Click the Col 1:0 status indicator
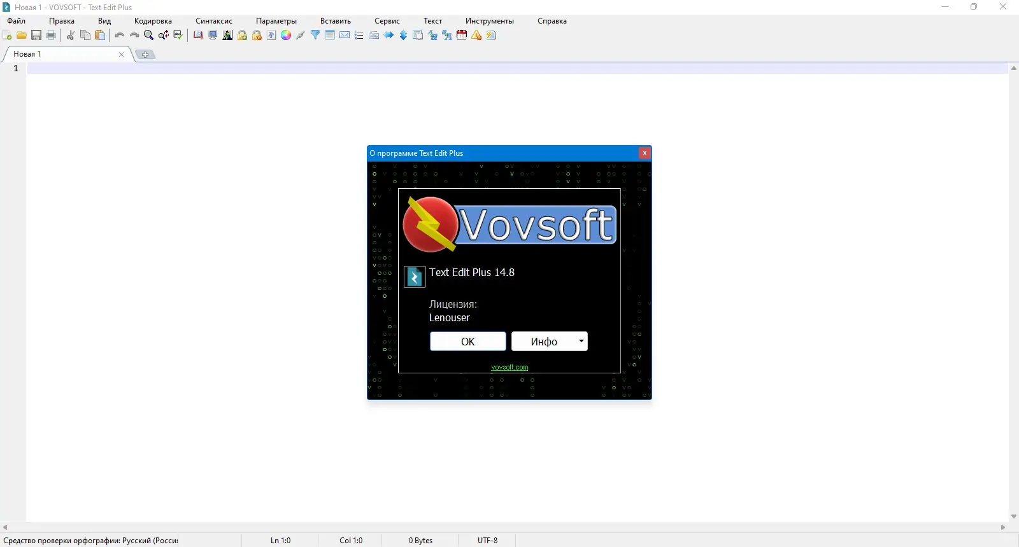This screenshot has width=1019, height=547. pos(351,541)
